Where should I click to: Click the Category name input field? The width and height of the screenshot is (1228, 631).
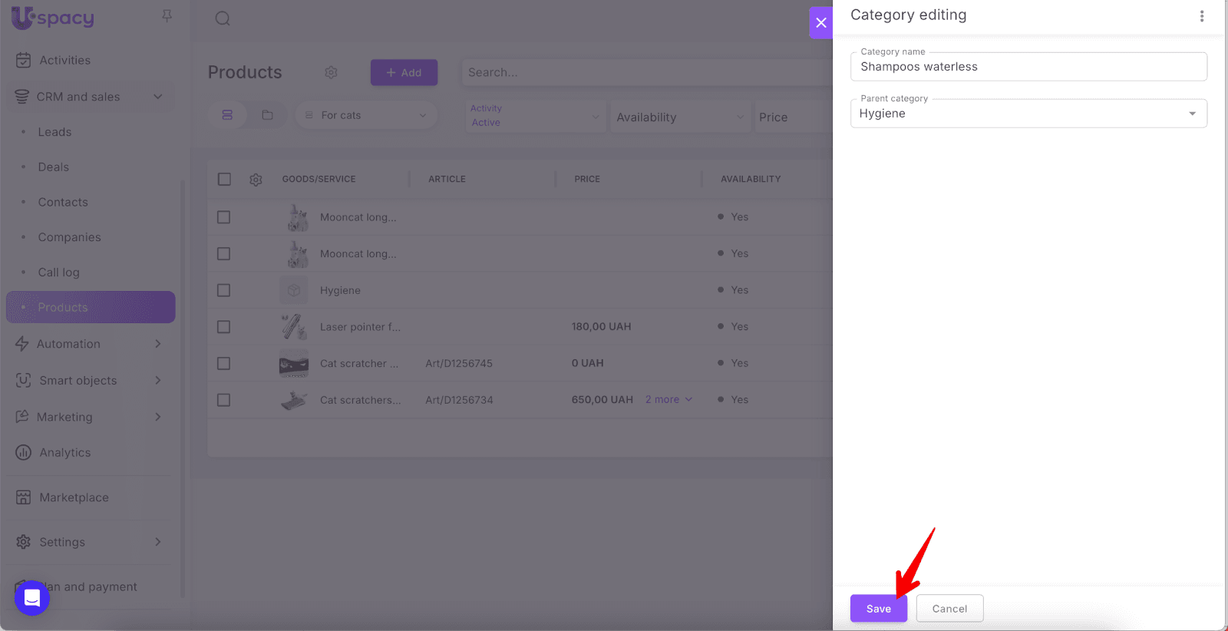(x=1028, y=67)
